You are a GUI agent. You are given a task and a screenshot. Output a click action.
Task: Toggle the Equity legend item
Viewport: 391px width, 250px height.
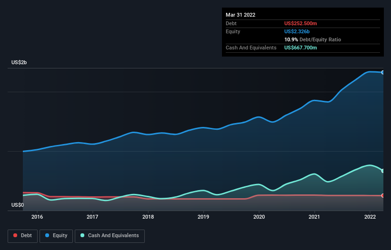click(56, 235)
